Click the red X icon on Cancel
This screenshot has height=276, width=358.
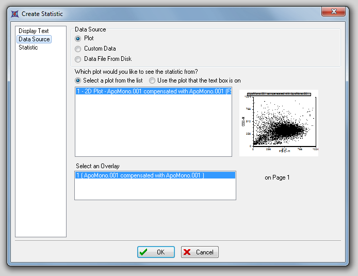click(x=187, y=252)
